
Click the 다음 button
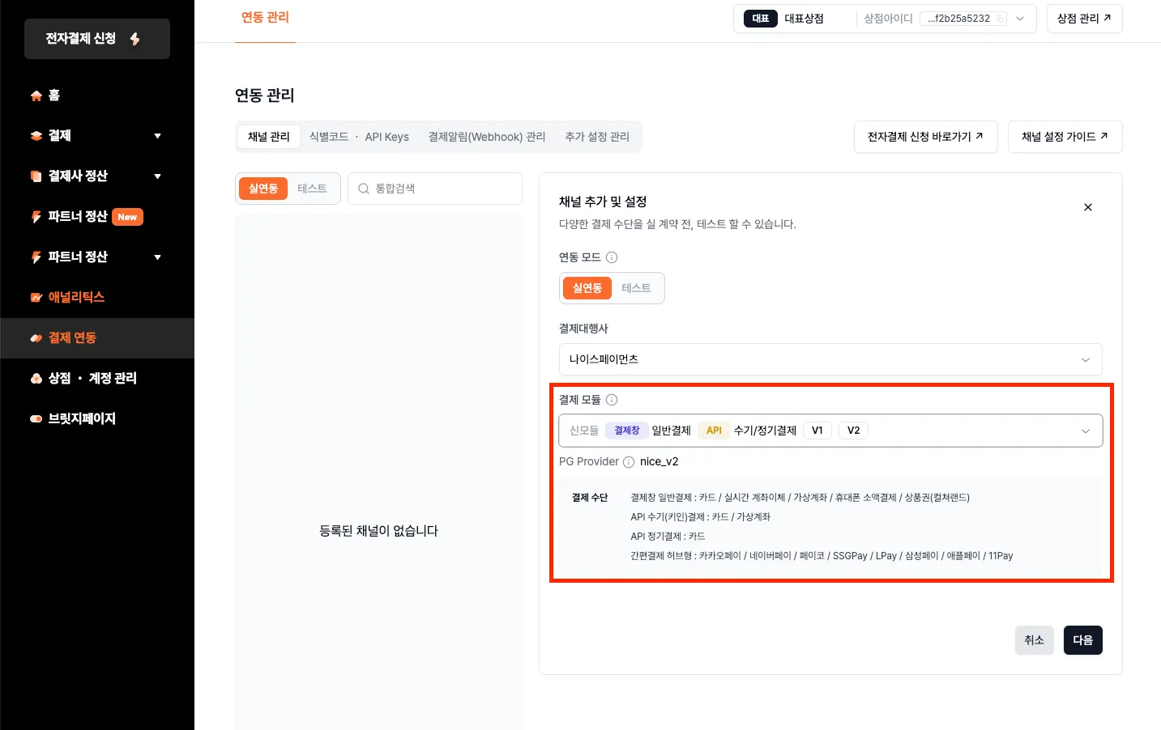click(x=1082, y=640)
